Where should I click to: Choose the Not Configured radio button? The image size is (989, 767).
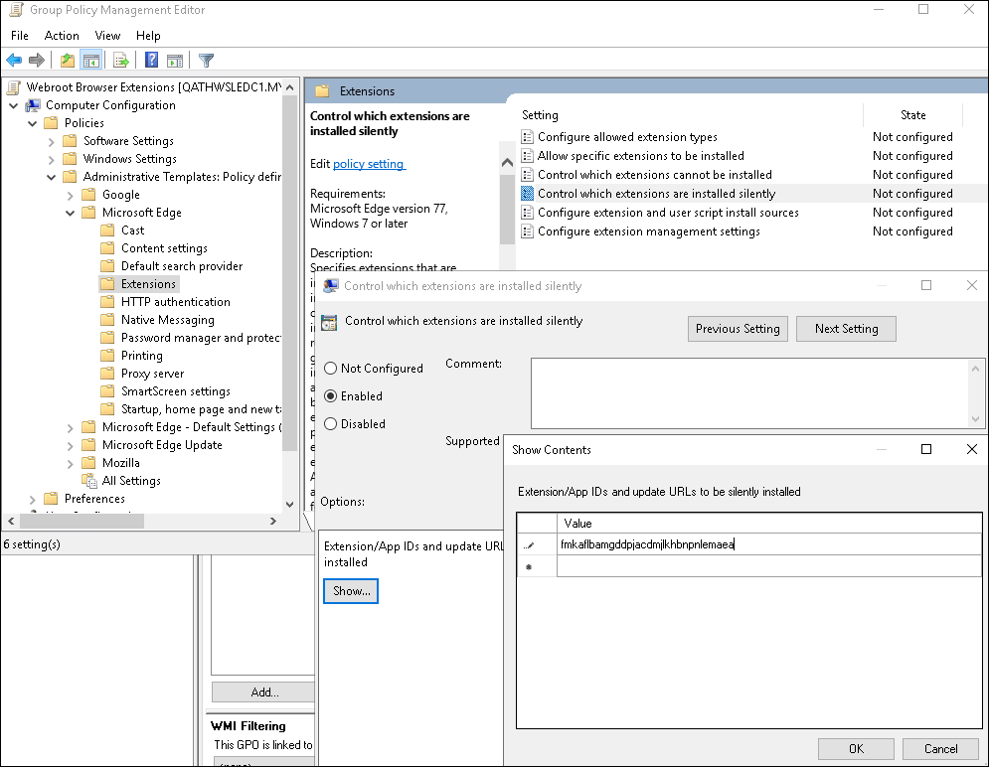coord(329,368)
